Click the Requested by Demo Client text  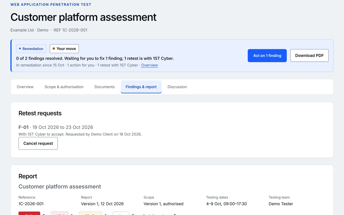(x=104, y=134)
